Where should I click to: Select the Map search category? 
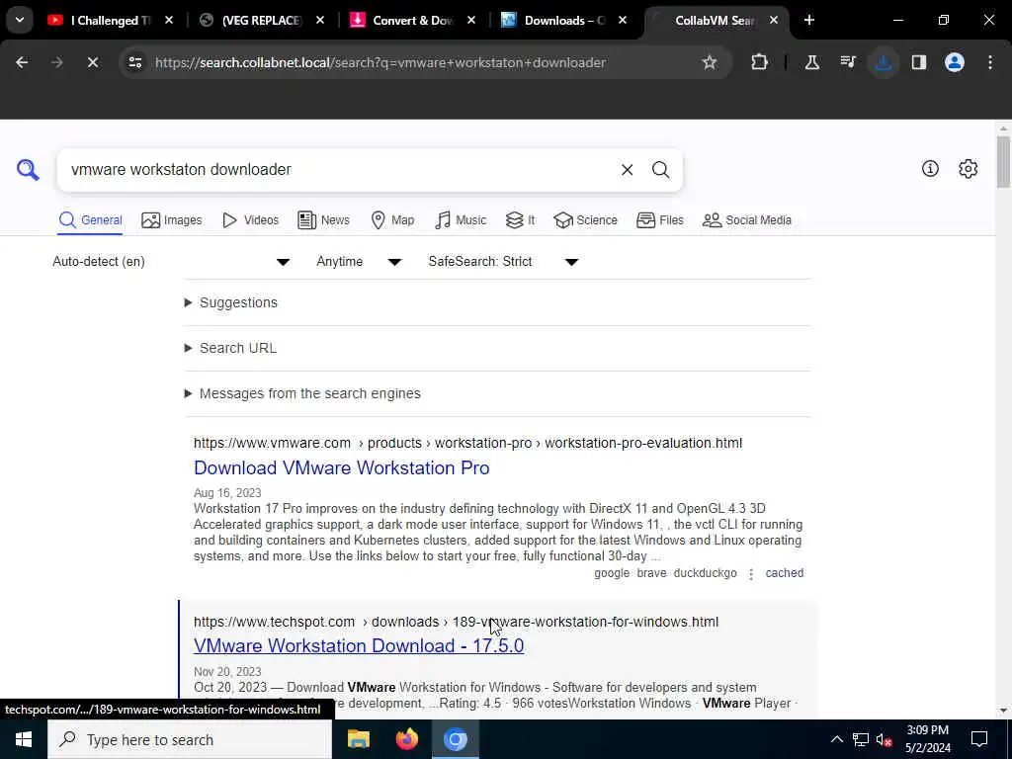(x=392, y=220)
